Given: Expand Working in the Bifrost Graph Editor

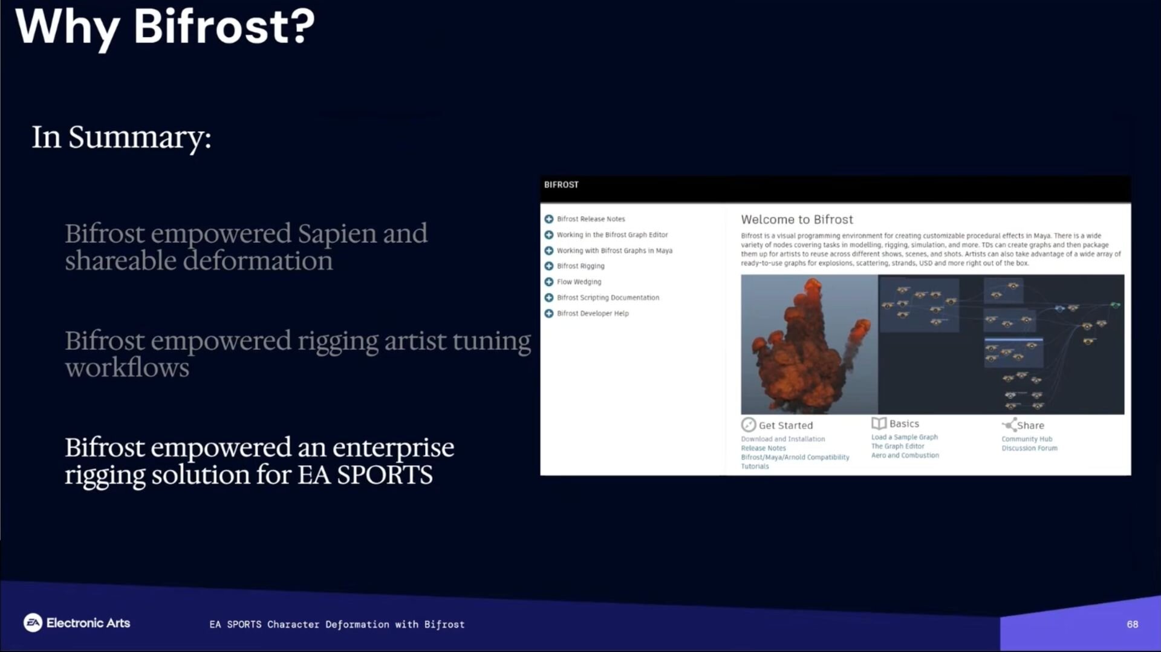Looking at the screenshot, I should (548, 235).
